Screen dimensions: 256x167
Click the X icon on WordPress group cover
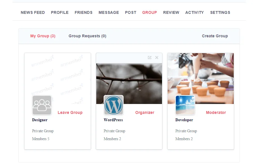tap(157, 58)
